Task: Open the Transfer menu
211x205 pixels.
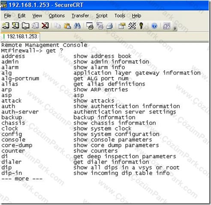Action: (x=80, y=15)
